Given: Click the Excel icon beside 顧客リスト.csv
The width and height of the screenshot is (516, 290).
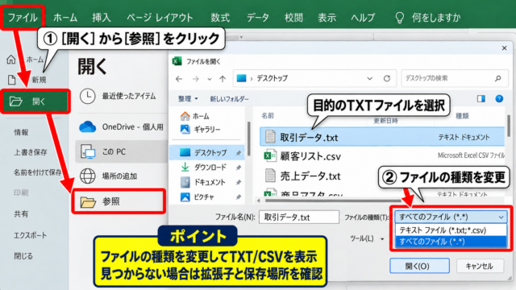Looking at the screenshot, I should click(270, 155).
